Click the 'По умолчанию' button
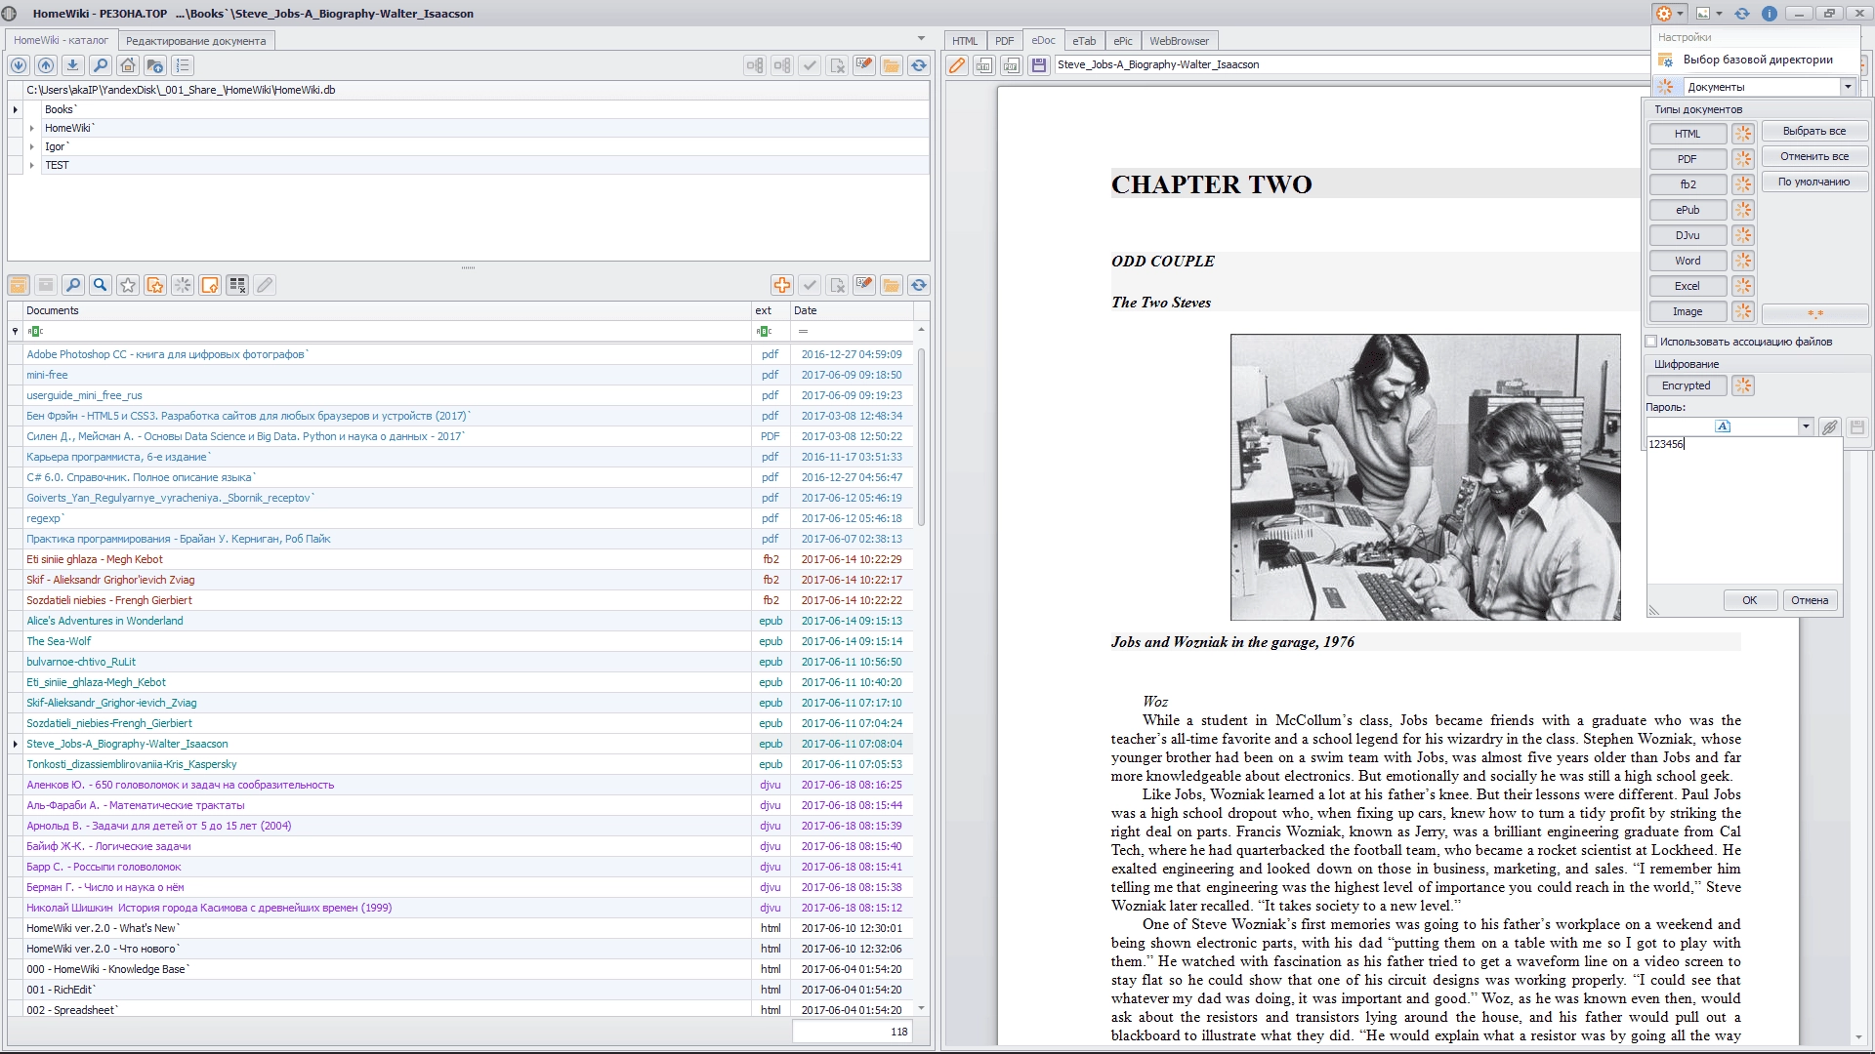 point(1814,182)
